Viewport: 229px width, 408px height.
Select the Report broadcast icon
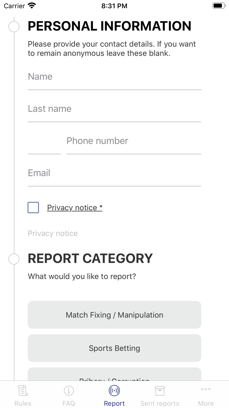click(114, 391)
